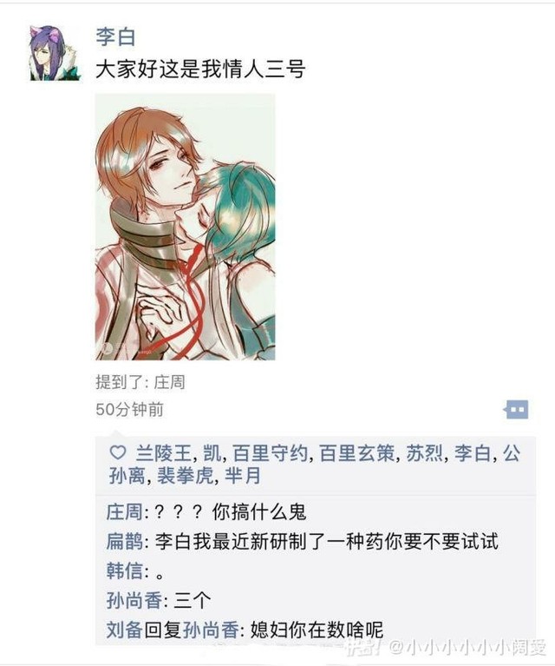This screenshot has height=666, width=555.
Task: Tap the heart like icon
Action: 118,452
